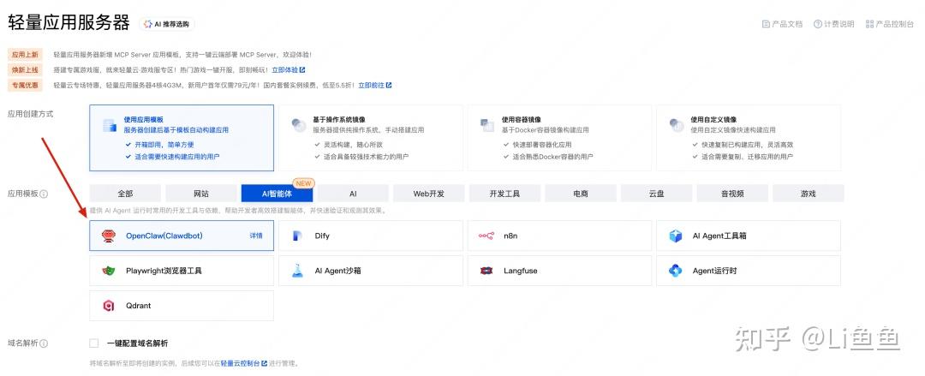Click external-link icon beside 立即体验

(302, 69)
